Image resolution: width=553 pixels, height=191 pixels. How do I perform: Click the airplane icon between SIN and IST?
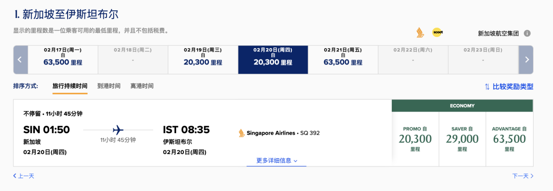pyautogui.click(x=118, y=130)
